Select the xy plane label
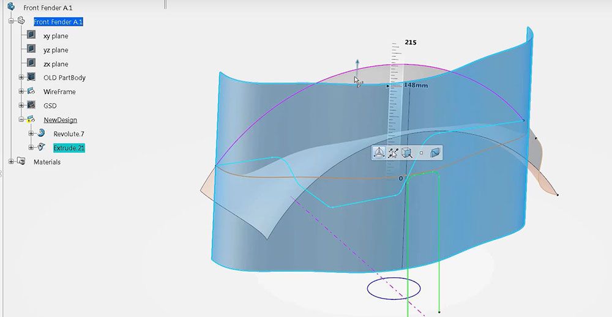This screenshot has width=612, height=317. click(56, 36)
